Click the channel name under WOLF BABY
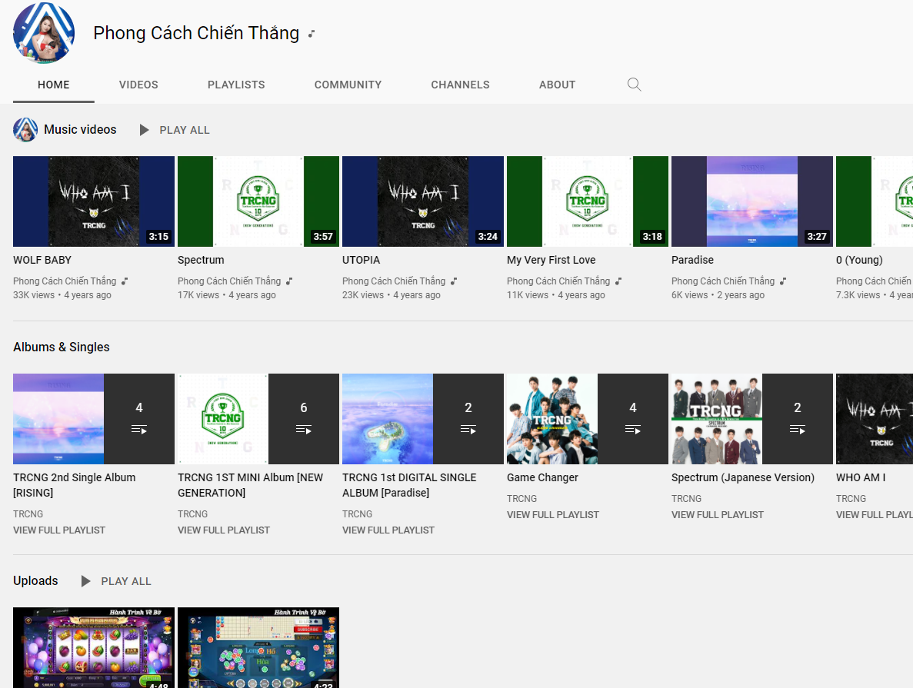Image resolution: width=913 pixels, height=688 pixels. tap(65, 281)
